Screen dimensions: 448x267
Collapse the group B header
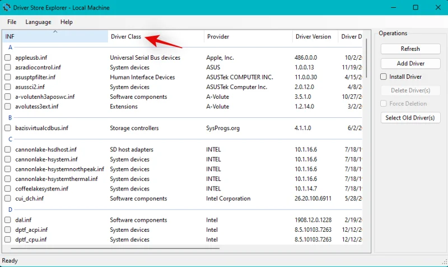pos(10,117)
